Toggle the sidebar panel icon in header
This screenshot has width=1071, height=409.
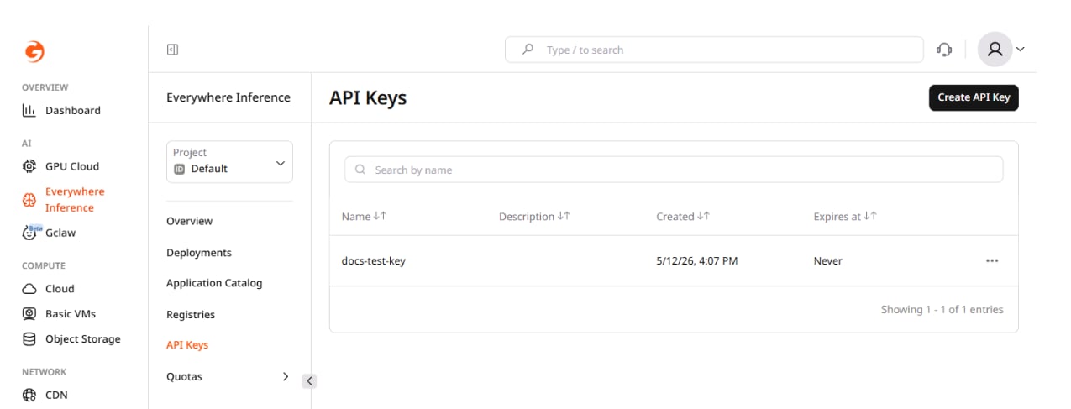click(x=172, y=50)
